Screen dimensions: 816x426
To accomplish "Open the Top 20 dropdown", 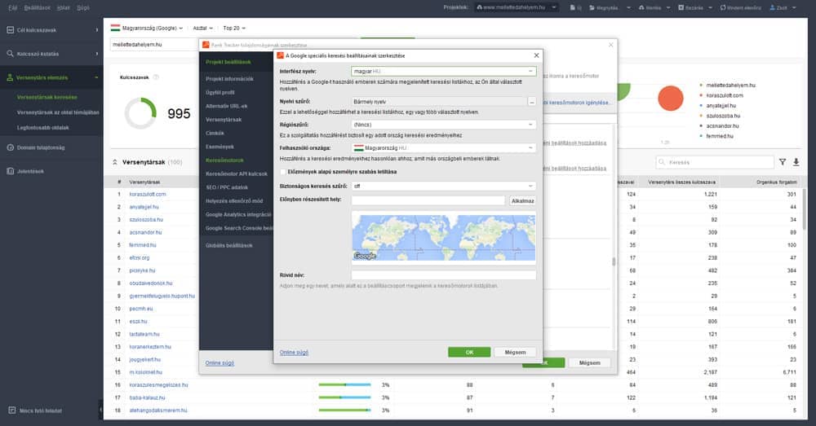I will [x=234, y=28].
